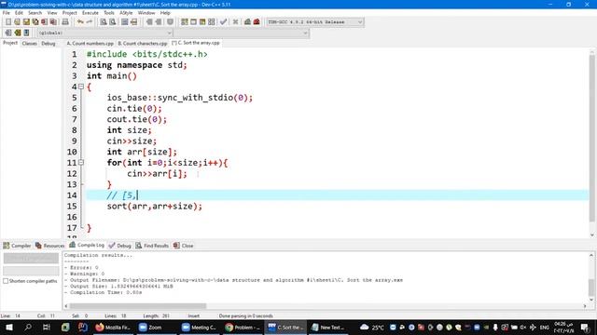Click the Print toolbar icon
597x335 pixels.
(65, 22)
